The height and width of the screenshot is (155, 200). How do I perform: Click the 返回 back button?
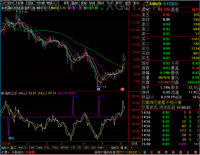136,3
